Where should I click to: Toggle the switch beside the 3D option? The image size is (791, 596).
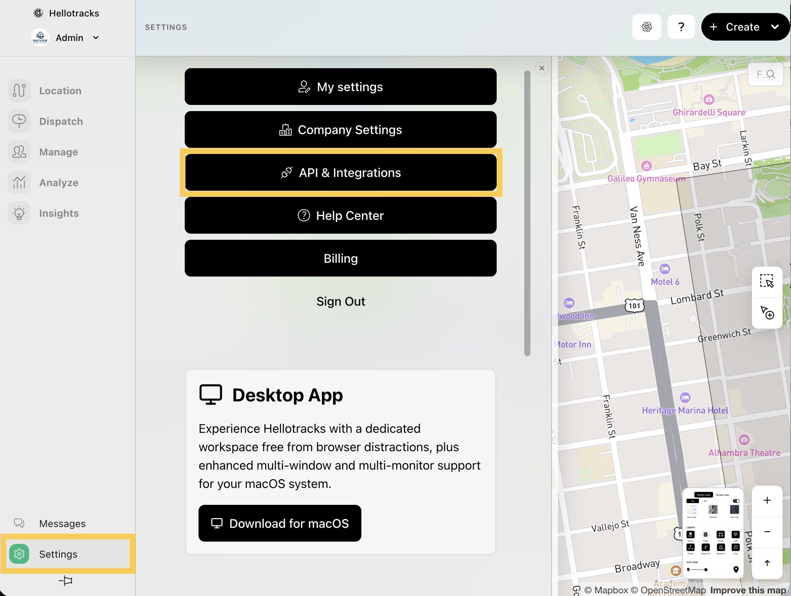point(736,501)
